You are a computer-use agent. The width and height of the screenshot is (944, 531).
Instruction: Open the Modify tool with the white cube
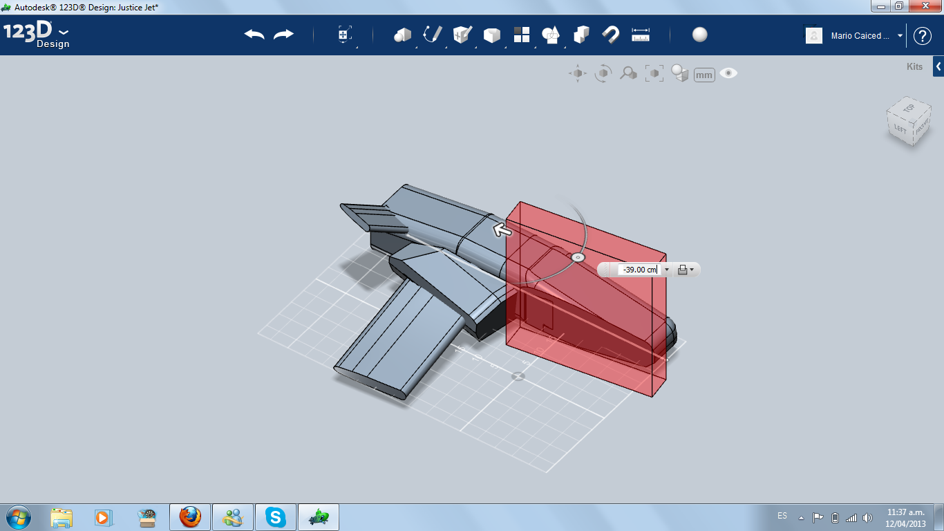[492, 35]
